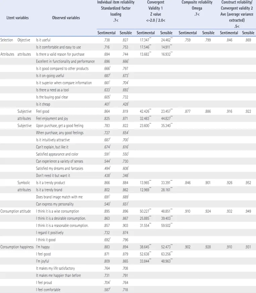Select 'Is it a trendy product'
256x293 pixels.
point(51,183)
